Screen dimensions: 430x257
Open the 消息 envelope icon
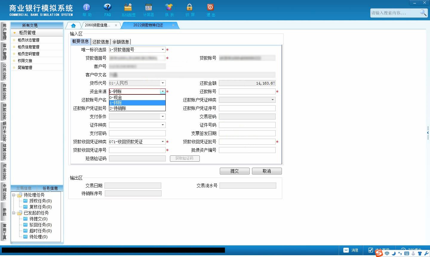(346, 250)
